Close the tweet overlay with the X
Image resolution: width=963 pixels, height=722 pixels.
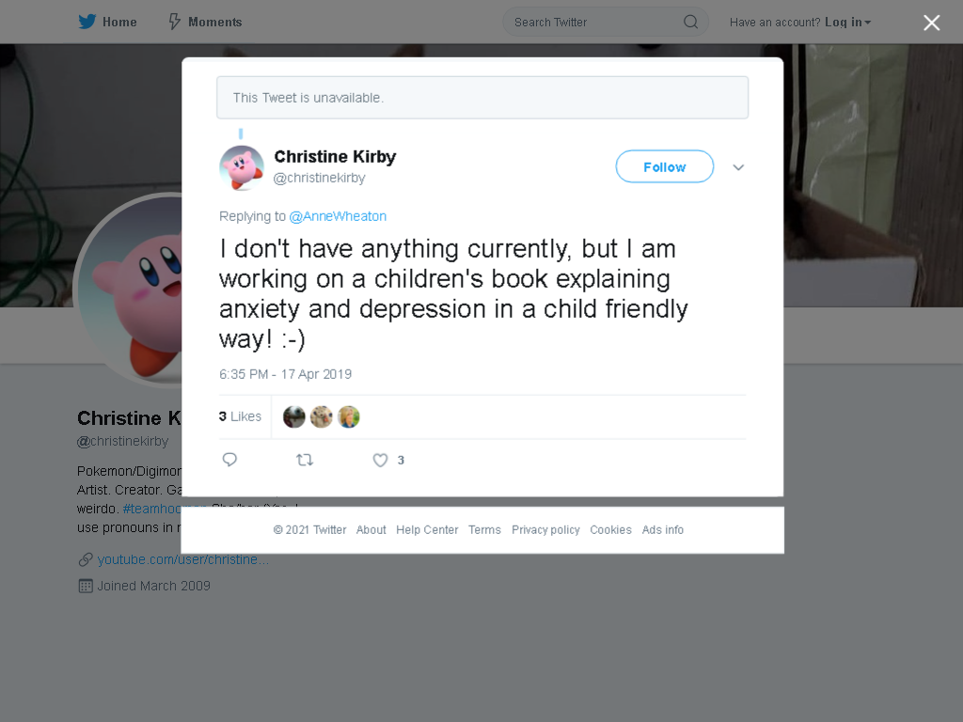[932, 23]
